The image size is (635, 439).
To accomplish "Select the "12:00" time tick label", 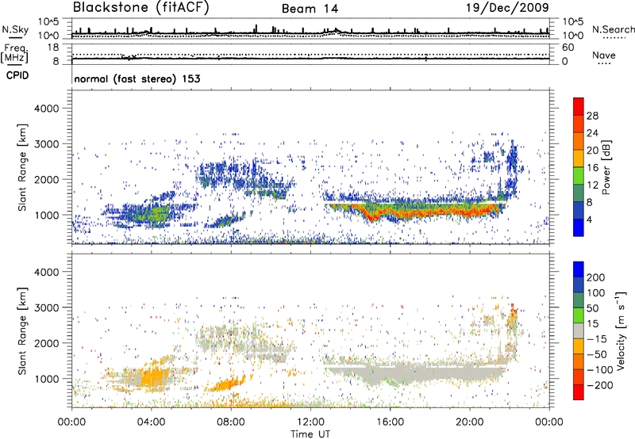I will click(310, 422).
